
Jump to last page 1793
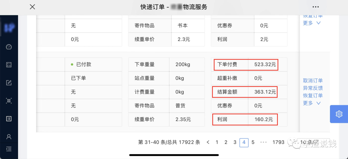click(278, 142)
